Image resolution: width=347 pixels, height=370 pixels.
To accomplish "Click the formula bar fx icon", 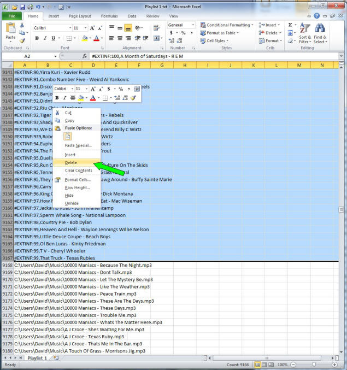I will coord(85,56).
